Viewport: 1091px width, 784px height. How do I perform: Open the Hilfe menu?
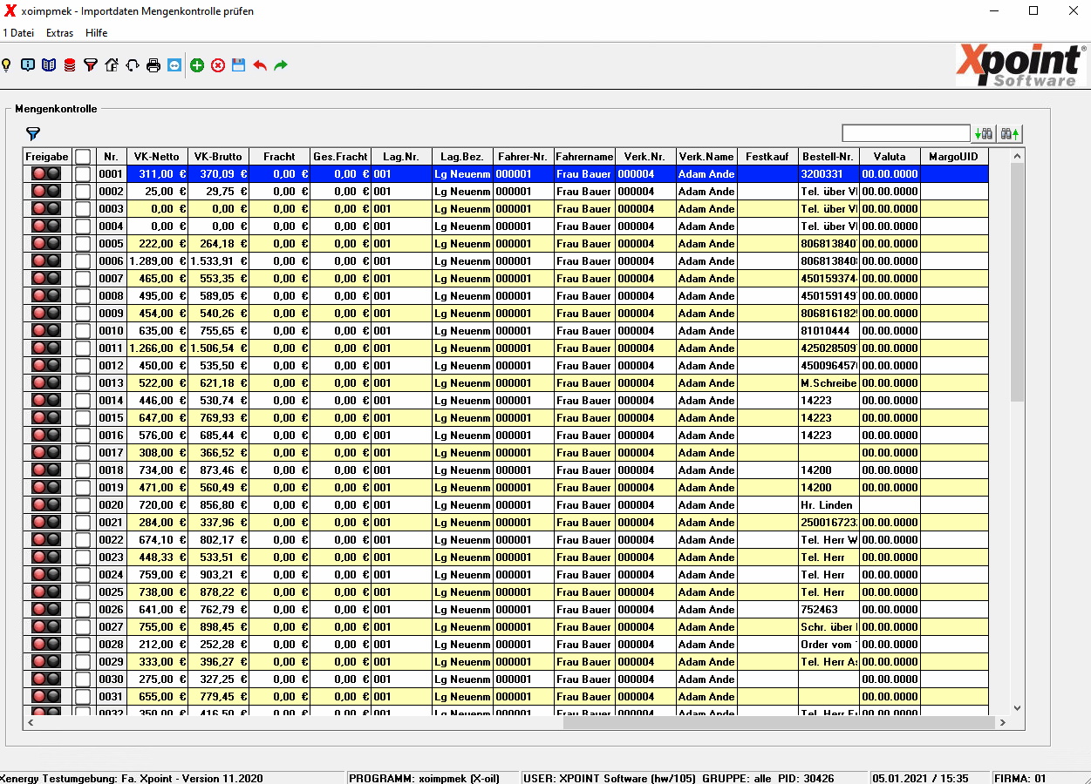(97, 33)
